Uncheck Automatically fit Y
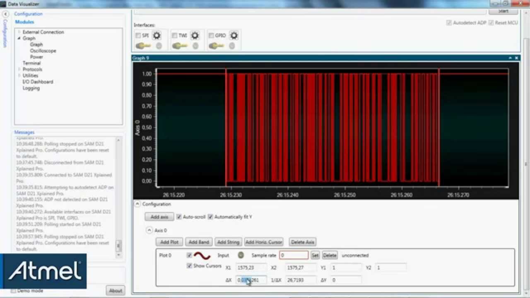This screenshot has height=298, width=530. coord(210,217)
